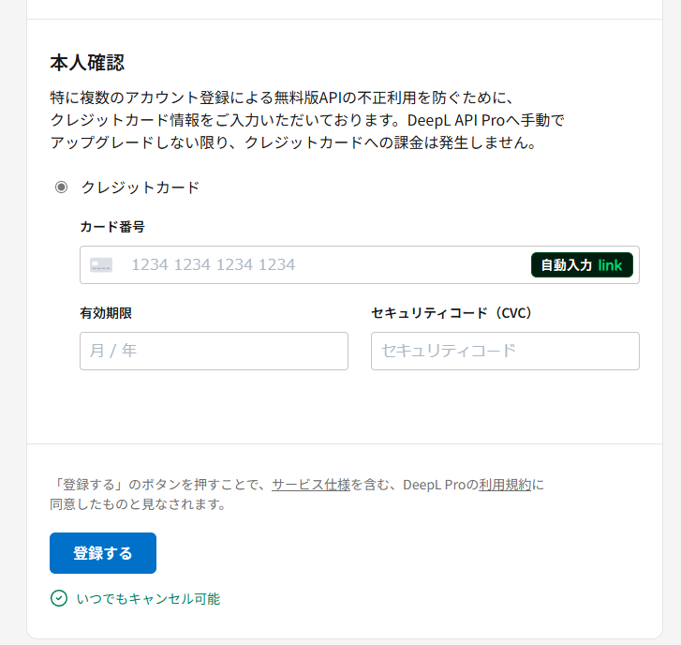Focus the セキュリティコード CVC input field
The width and height of the screenshot is (681, 645).
(505, 351)
